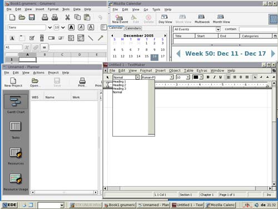The height and width of the screenshot is (209, 278).
Task: Switch to the Calendars tab
Action: (133, 28)
